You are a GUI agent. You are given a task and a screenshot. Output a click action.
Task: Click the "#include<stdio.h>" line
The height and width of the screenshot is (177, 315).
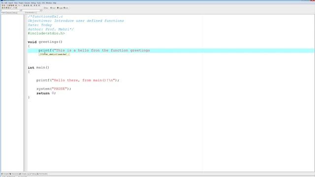point(46,33)
